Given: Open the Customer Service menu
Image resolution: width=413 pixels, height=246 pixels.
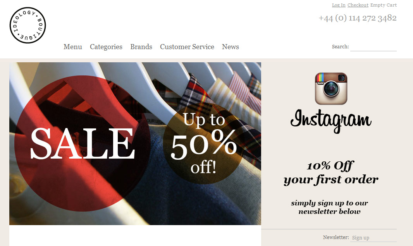Looking at the screenshot, I should [187, 47].
